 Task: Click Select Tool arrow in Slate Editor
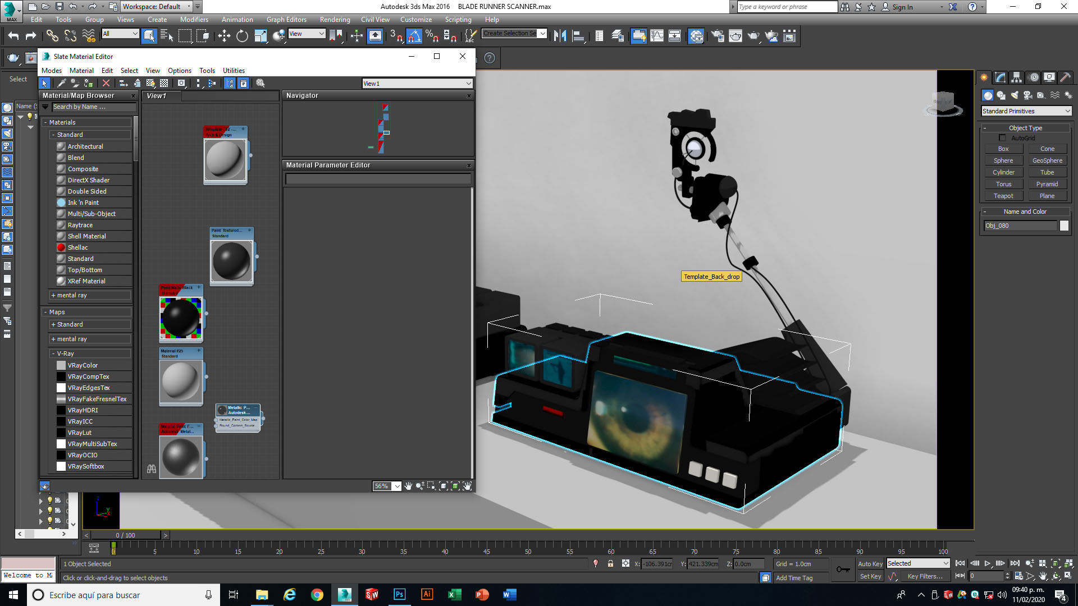(44, 83)
